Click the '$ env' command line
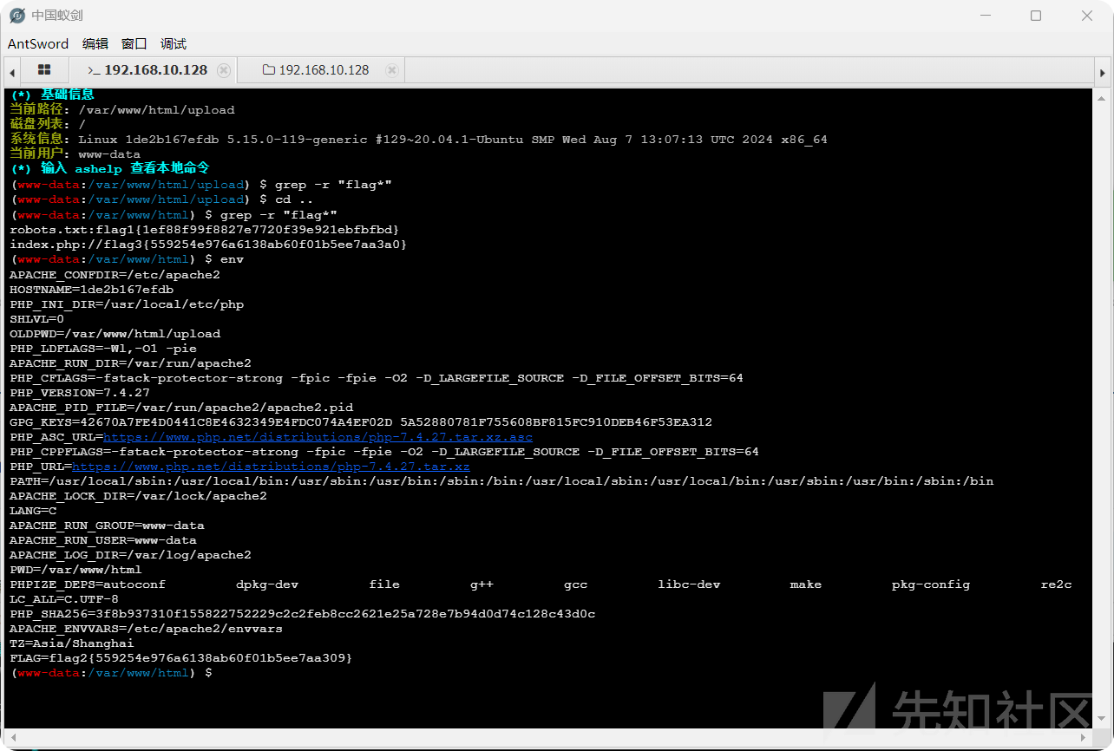Screen dimensions: 1114x751 coord(128,259)
